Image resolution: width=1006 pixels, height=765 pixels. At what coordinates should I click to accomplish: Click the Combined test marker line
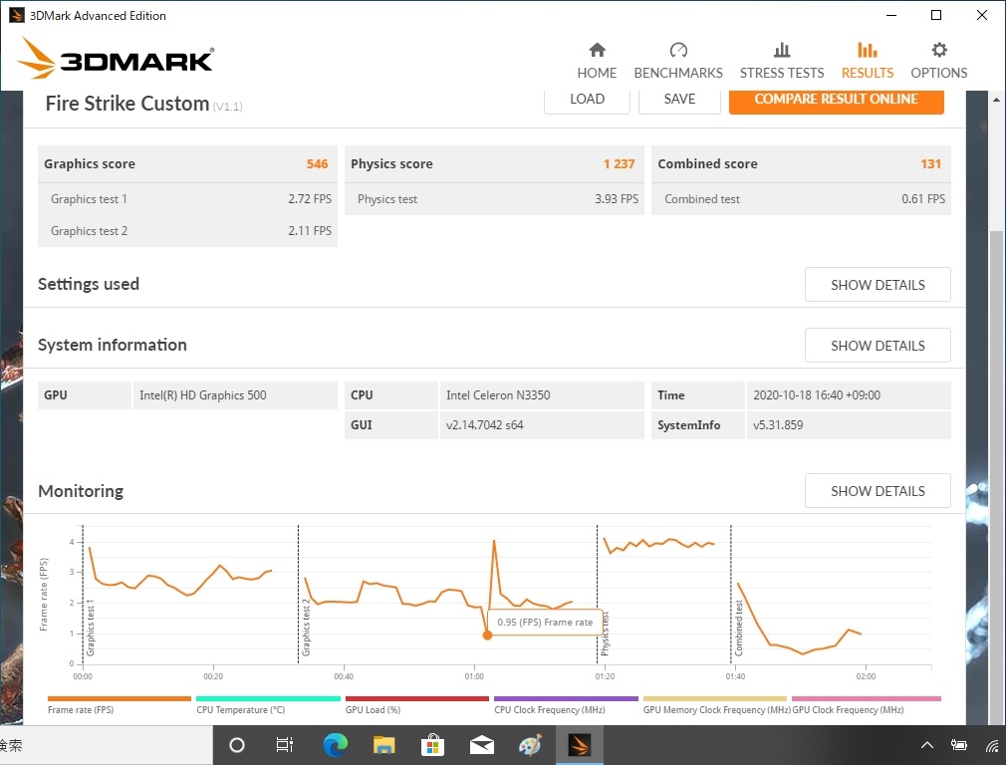click(x=731, y=594)
